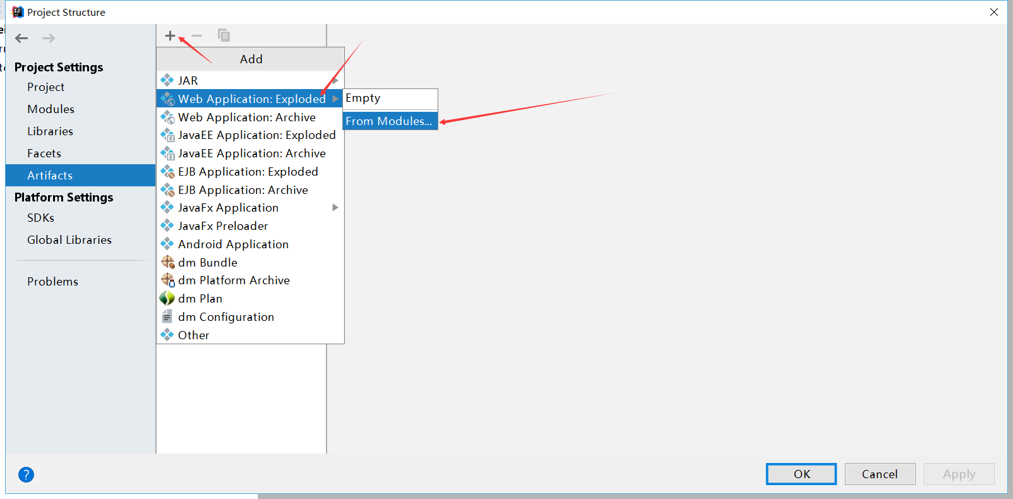Open Project in Project Settings
The height and width of the screenshot is (499, 1013).
80,87
